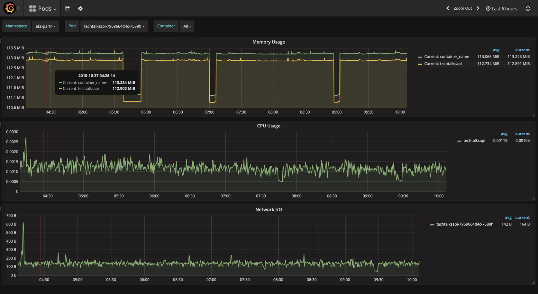Expand the techtalksapi-7969664d4c-7589h pod dropdown

pos(114,26)
